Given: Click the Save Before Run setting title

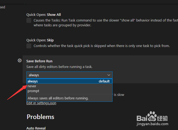Looking at the screenshot, I should pos(39,61).
